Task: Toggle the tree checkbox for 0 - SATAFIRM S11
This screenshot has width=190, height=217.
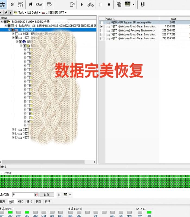Action: tap(9, 26)
